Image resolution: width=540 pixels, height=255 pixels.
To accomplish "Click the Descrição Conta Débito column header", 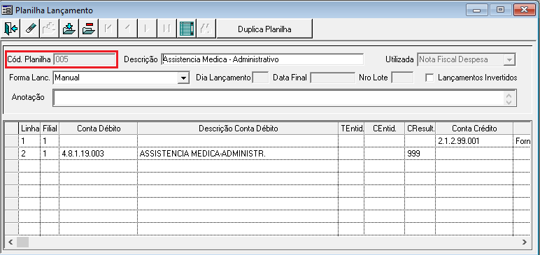I will coord(238,129).
